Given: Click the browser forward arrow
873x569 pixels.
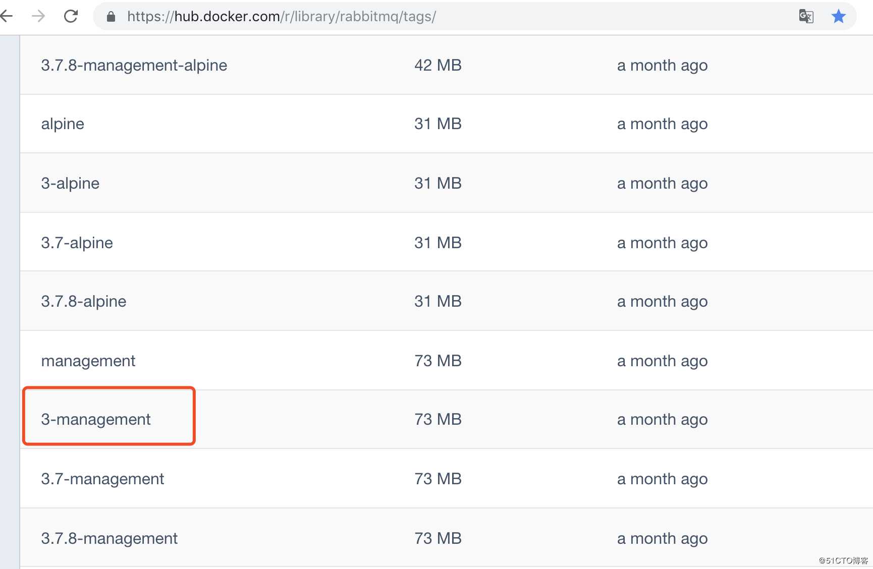Looking at the screenshot, I should [38, 16].
